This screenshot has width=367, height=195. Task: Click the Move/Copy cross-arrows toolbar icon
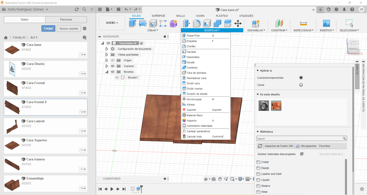coord(238,23)
